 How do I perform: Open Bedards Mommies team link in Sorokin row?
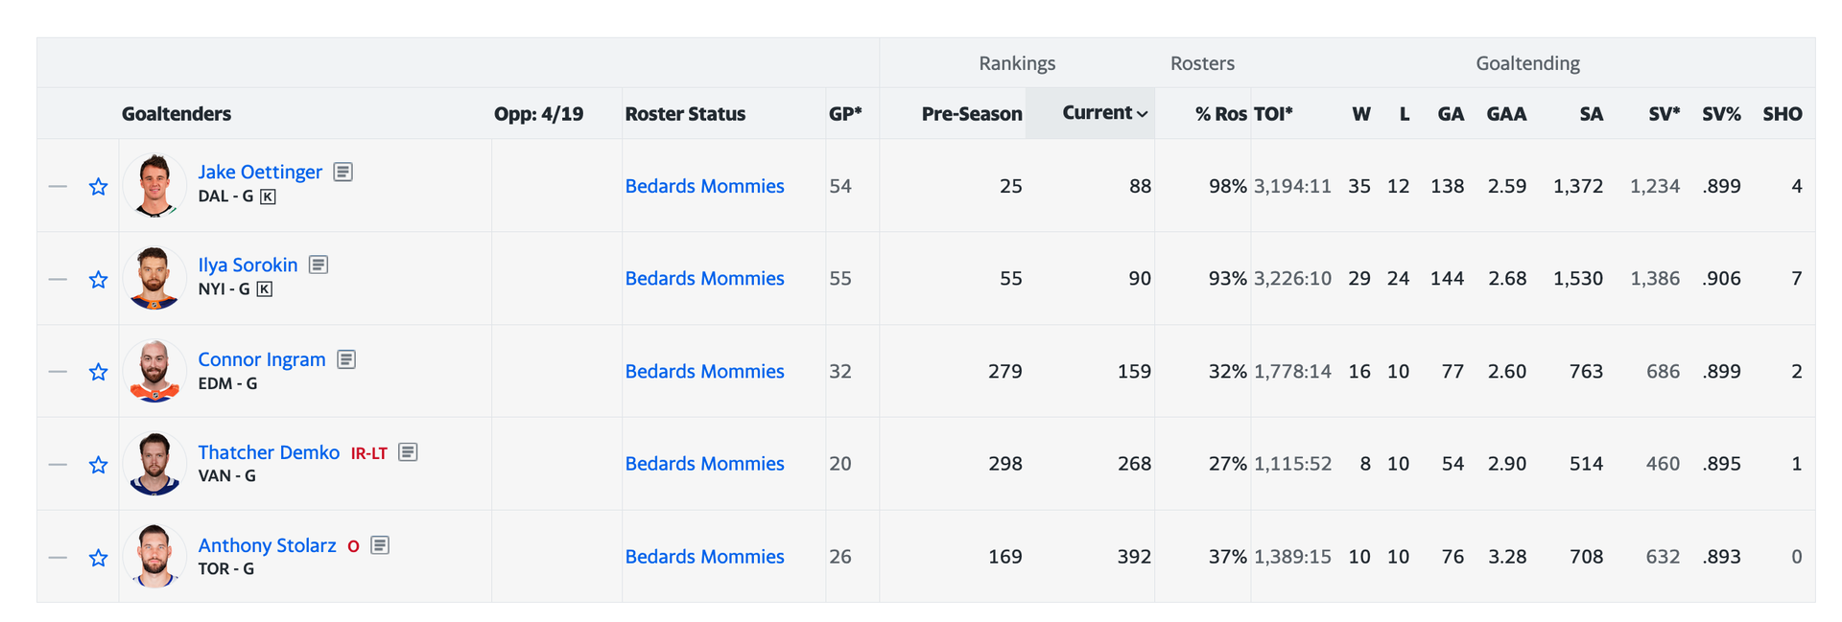pyautogui.click(x=704, y=279)
